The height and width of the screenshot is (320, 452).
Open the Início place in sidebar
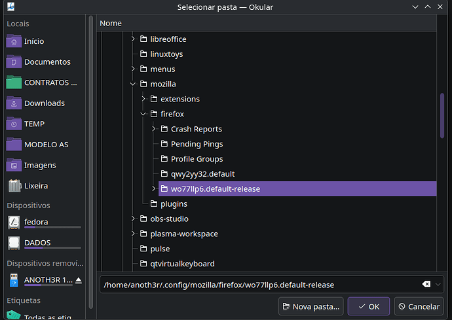pyautogui.click(x=45, y=41)
